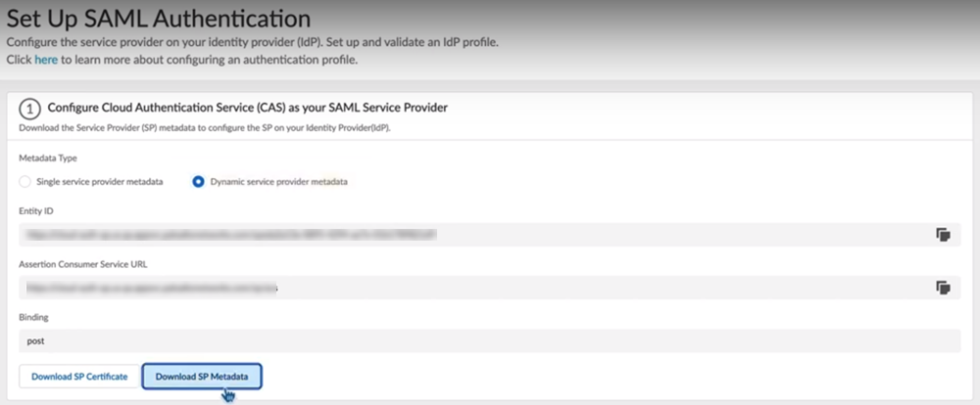Click the step 1 circle icon
Image resolution: width=980 pixels, height=405 pixels.
pos(29,107)
